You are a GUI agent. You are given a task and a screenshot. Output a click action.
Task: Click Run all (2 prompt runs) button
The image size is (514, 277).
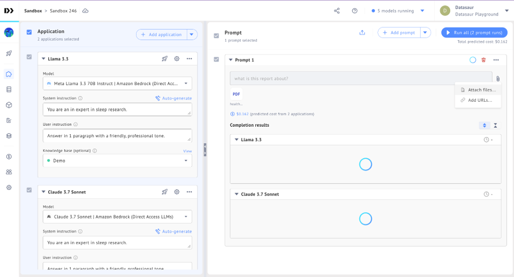tap(474, 33)
